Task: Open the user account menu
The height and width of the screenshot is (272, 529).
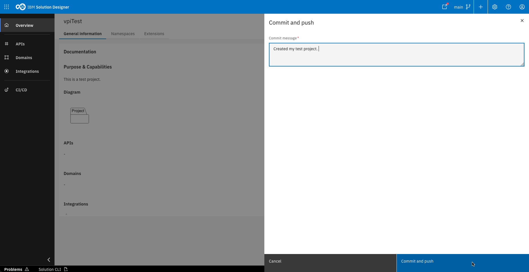Action: [x=522, y=7]
